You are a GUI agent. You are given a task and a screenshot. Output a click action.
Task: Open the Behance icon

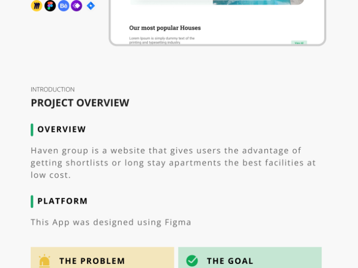(63, 6)
